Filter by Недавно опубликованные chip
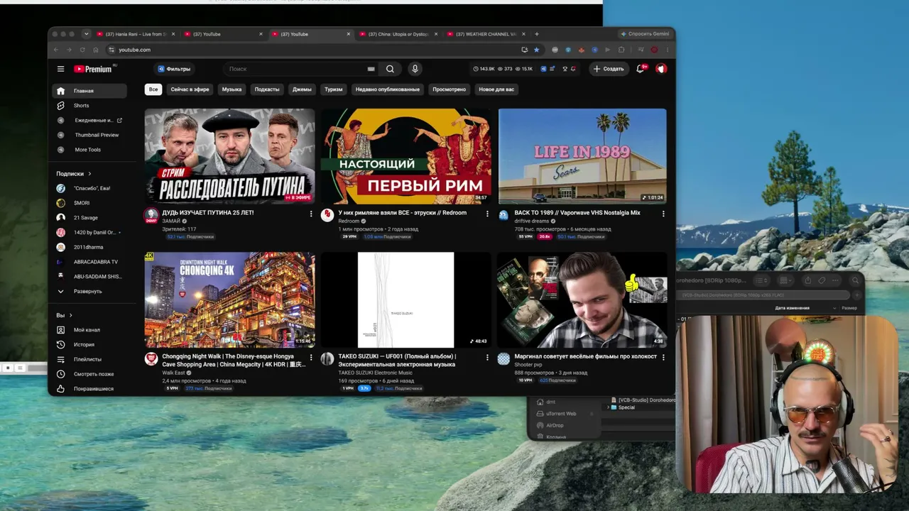The image size is (909, 511). coord(388,89)
